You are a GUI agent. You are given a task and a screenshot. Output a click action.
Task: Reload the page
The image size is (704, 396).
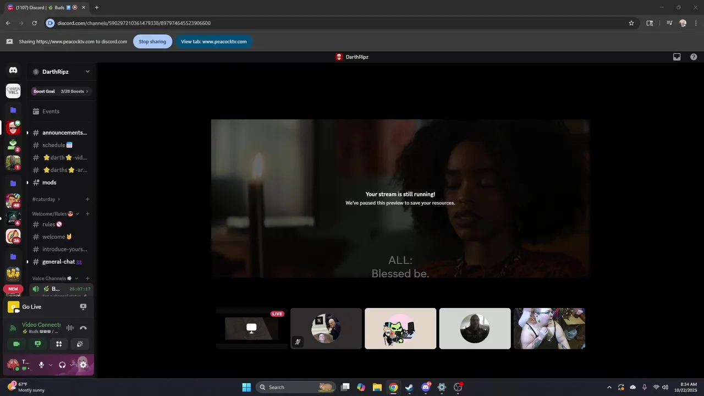coord(34,23)
